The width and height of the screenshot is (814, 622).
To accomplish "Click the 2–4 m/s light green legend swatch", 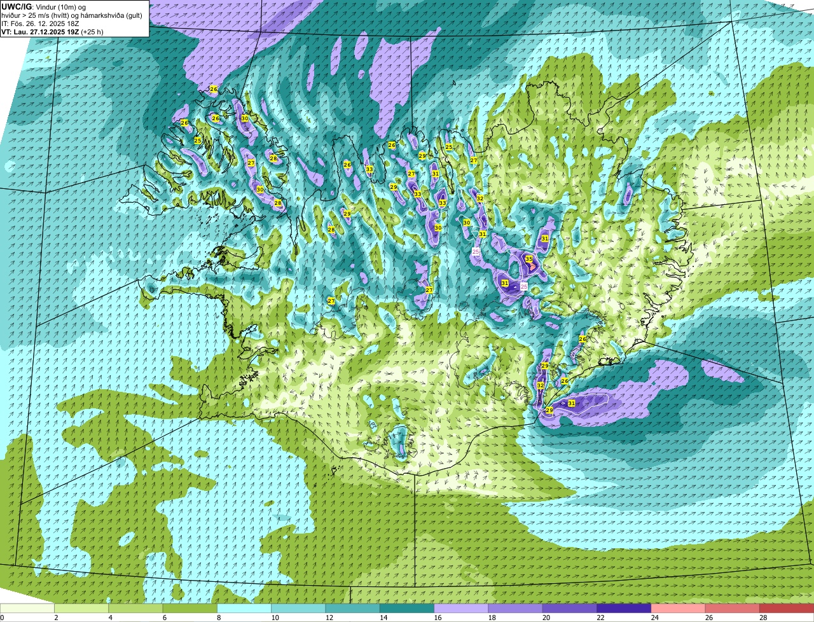I will coord(81,608).
